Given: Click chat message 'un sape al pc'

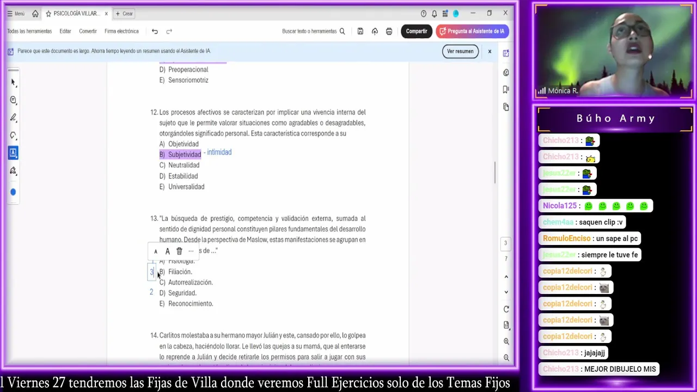Looking at the screenshot, I should point(591,238).
